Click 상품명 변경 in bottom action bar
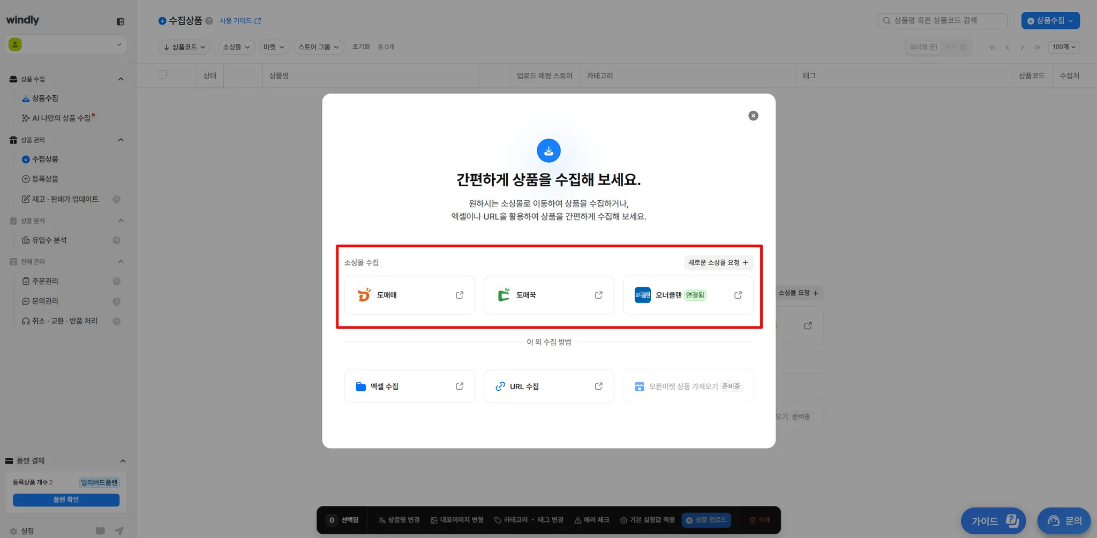 click(399, 520)
